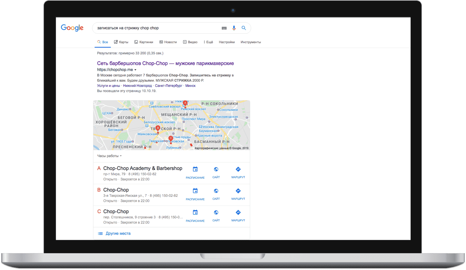This screenshot has height=270, width=466.
Task: Open Маршрут directions icon for listing B
Action: click(238, 191)
